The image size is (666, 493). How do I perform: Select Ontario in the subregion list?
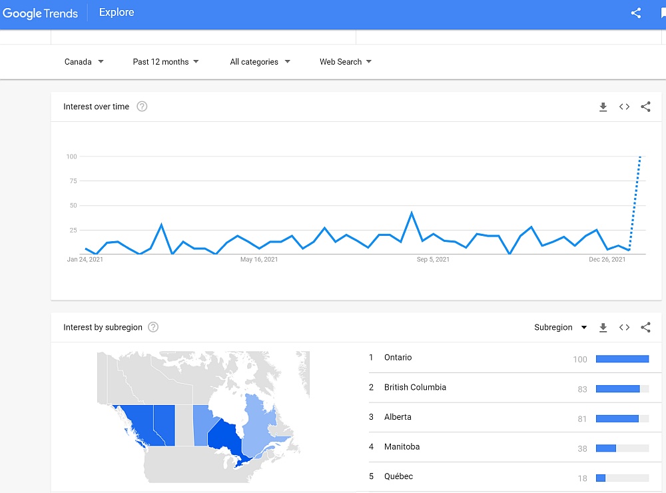click(398, 358)
